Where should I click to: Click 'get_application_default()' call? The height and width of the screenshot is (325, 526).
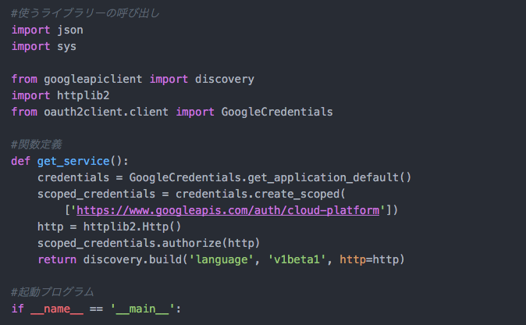(329, 177)
